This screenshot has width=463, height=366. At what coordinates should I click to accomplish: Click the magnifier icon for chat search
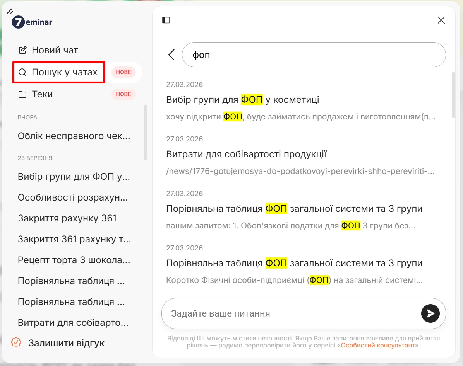click(x=23, y=72)
